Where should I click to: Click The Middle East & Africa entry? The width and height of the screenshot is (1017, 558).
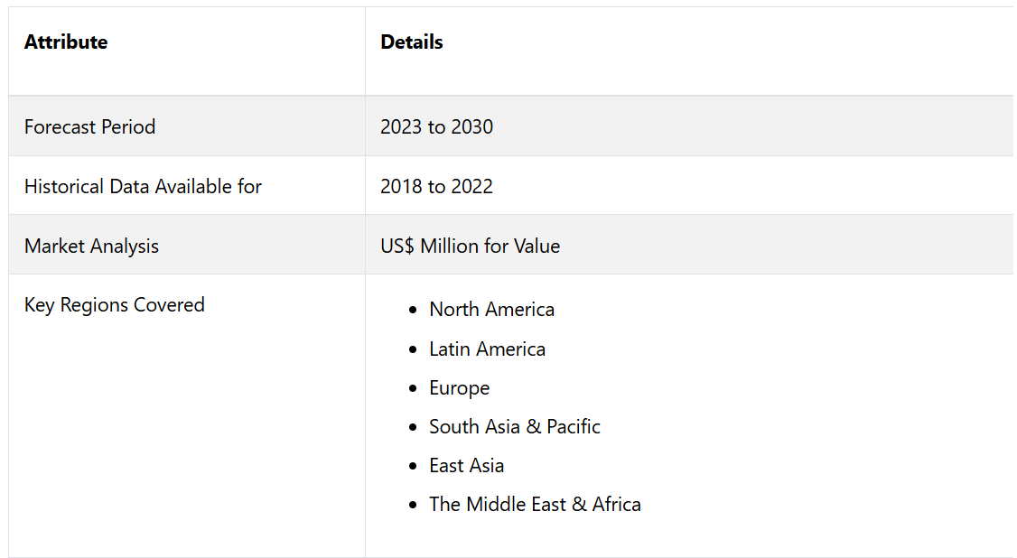point(535,505)
